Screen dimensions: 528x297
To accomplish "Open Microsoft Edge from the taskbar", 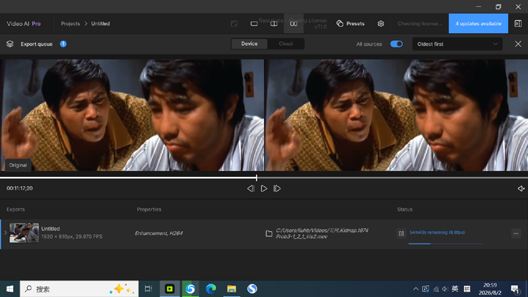I will (211, 288).
